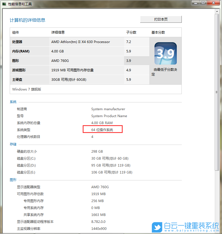Click the 磁盘分区(D:) label
222x234 pixels.
tap(26, 165)
